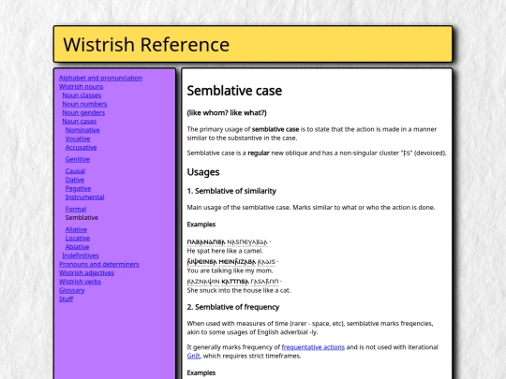Open Pegative case page

(78, 188)
